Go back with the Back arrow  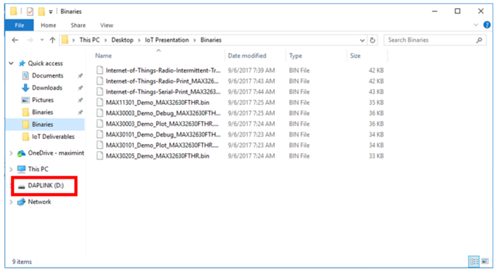click(15, 40)
